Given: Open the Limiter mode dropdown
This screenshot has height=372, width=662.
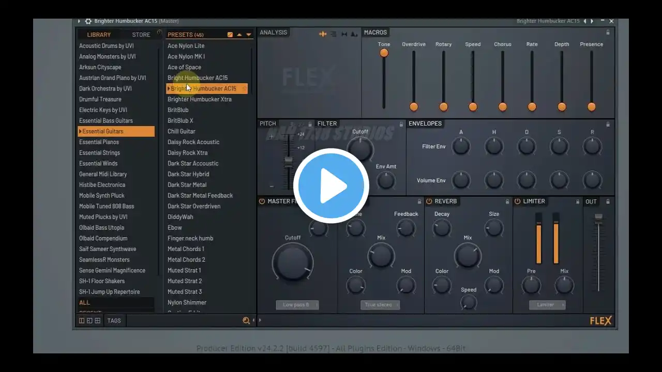Looking at the screenshot, I should (547, 305).
